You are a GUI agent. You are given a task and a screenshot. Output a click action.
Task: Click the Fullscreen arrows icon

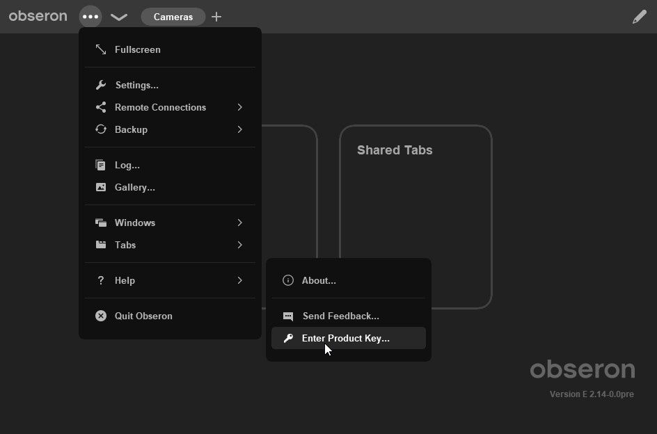[x=100, y=49]
